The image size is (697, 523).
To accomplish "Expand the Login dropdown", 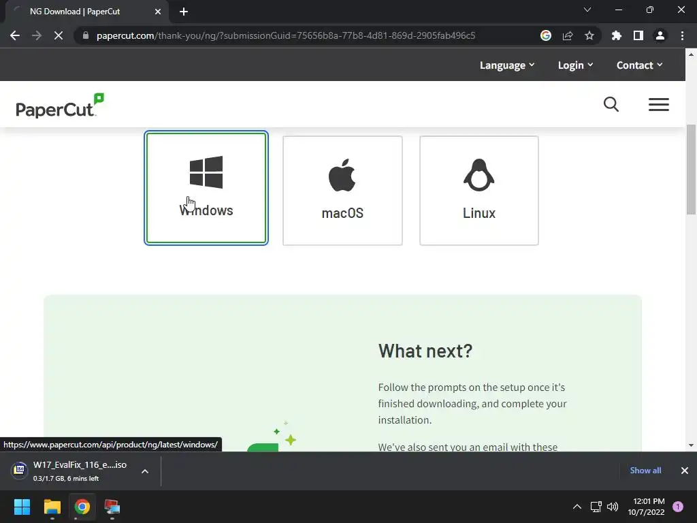I will coord(575,65).
